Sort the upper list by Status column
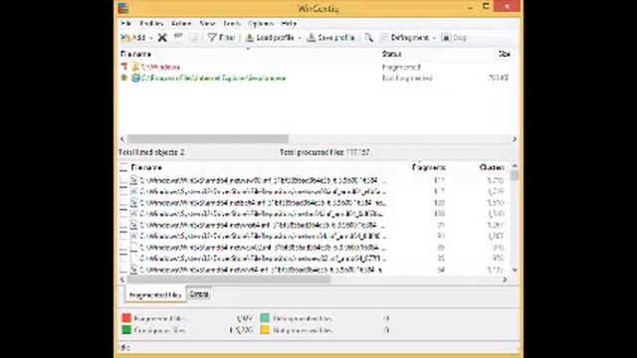The image size is (637, 358). 391,54
